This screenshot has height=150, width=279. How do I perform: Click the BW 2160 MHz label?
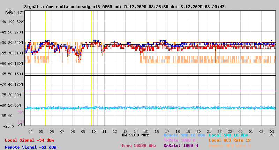point(135,135)
